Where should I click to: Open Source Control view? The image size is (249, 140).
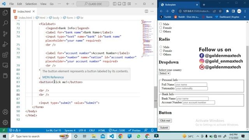[x=5, y=34]
